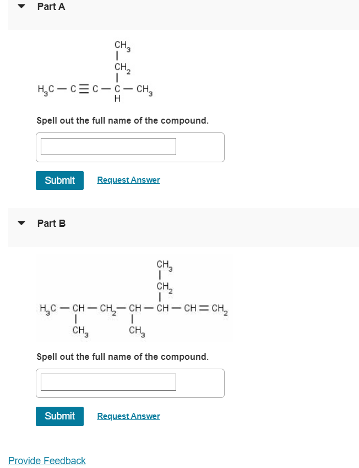
Task: Open the Provide Feedback link
Action: (x=47, y=460)
